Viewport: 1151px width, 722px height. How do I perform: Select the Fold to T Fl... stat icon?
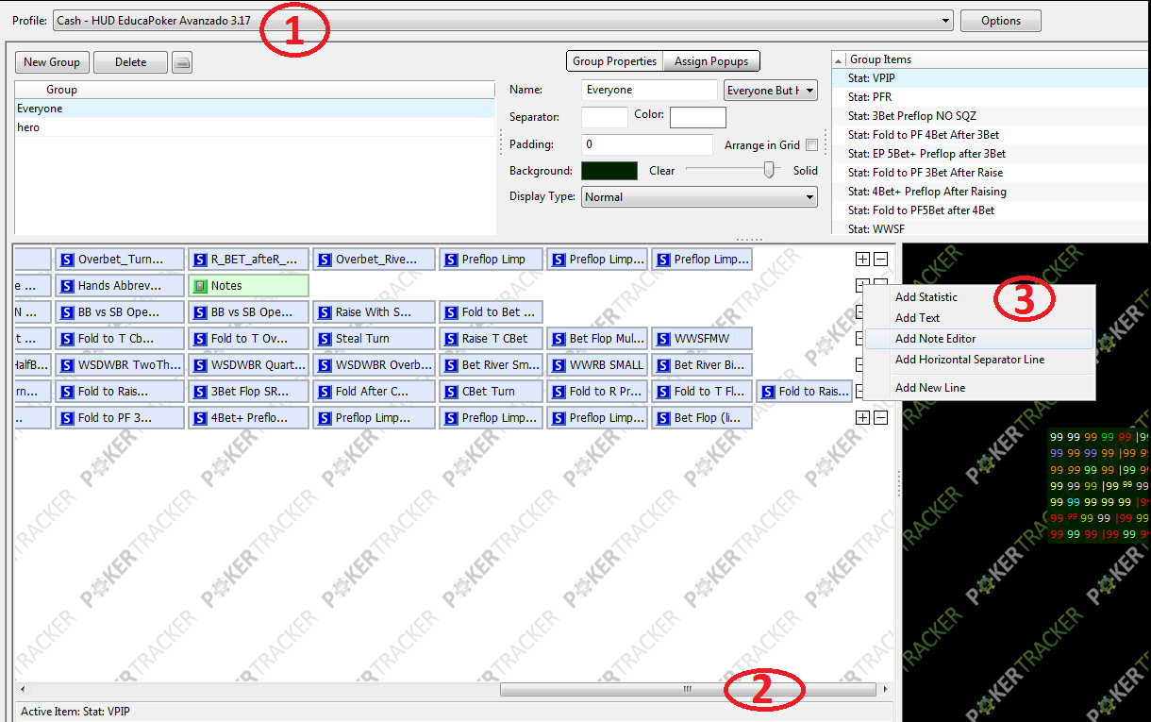point(662,392)
